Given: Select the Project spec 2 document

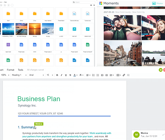Looking at the screenshot, I should click(48, 44).
